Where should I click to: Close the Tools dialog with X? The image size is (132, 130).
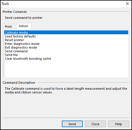(127, 4)
